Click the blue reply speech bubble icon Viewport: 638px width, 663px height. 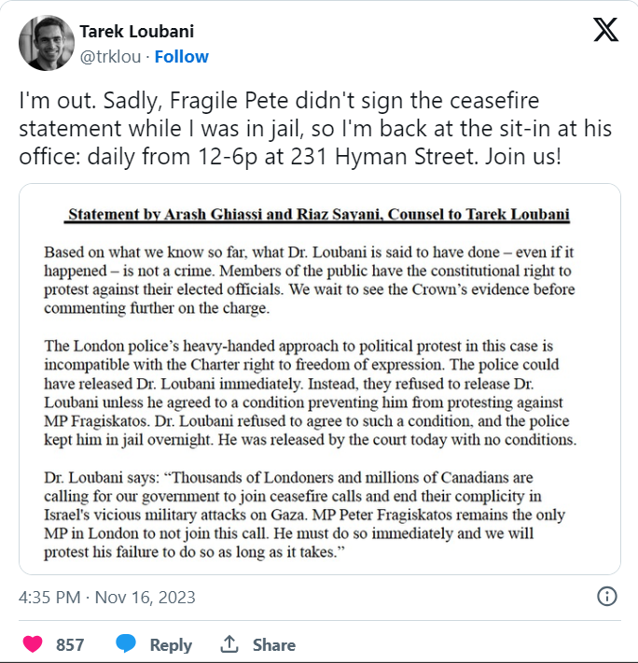point(126,643)
